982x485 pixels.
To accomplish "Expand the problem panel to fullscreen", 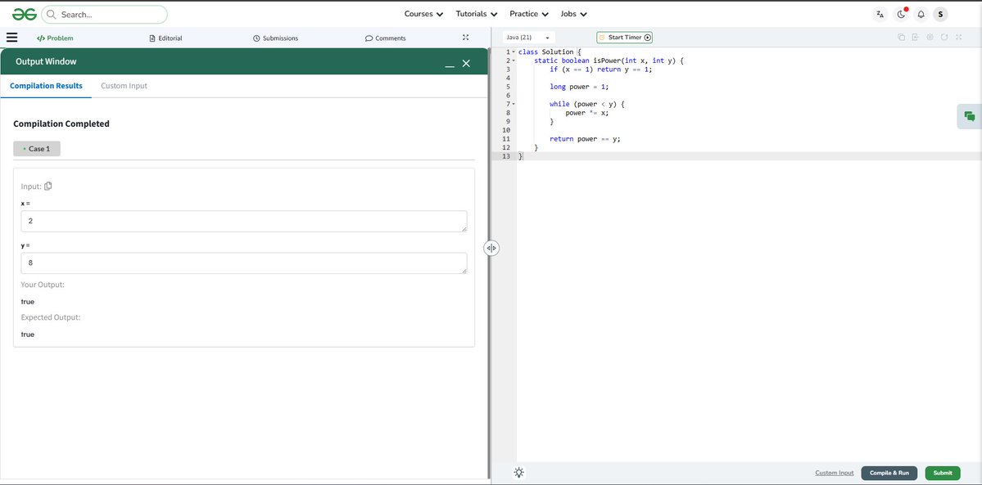I will (465, 38).
